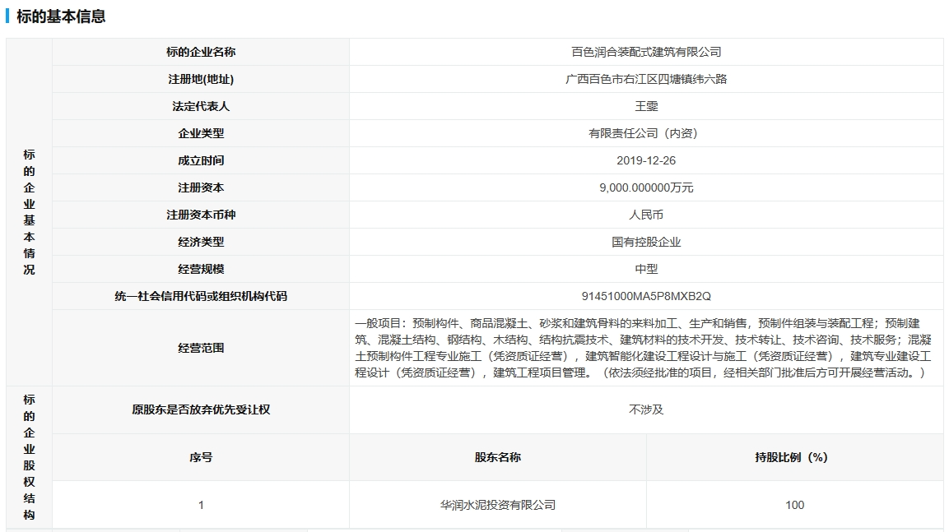Screen dimensions: 949x532
Task: Click the 注册地(地址) label
Action: click(x=201, y=79)
